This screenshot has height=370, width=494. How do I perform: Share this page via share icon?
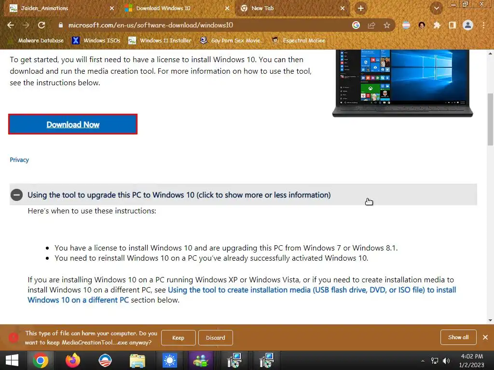point(371,25)
